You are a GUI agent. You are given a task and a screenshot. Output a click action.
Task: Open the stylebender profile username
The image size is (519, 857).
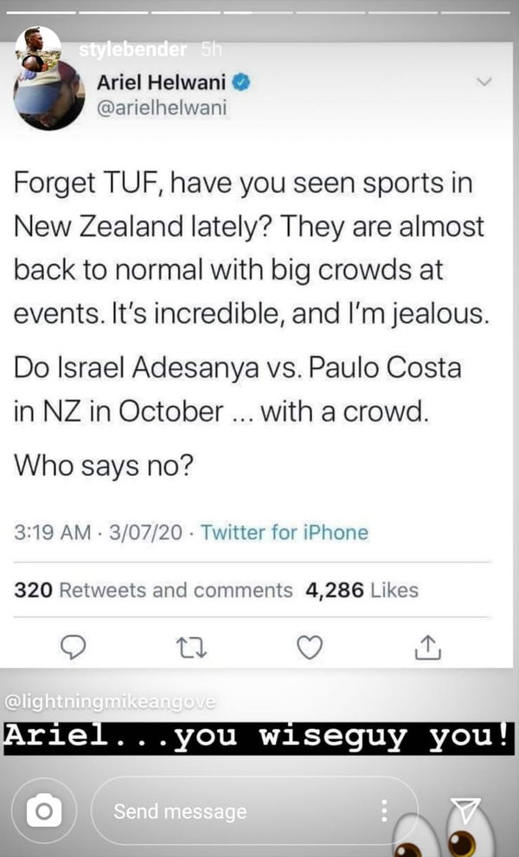[x=132, y=49]
